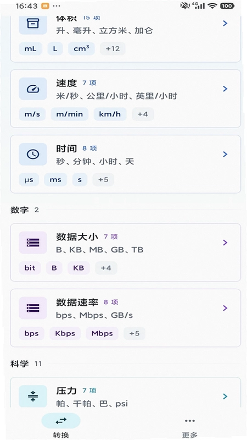Tap the 压力 pressure compress icon
The width and height of the screenshot is (247, 440).
(33, 396)
